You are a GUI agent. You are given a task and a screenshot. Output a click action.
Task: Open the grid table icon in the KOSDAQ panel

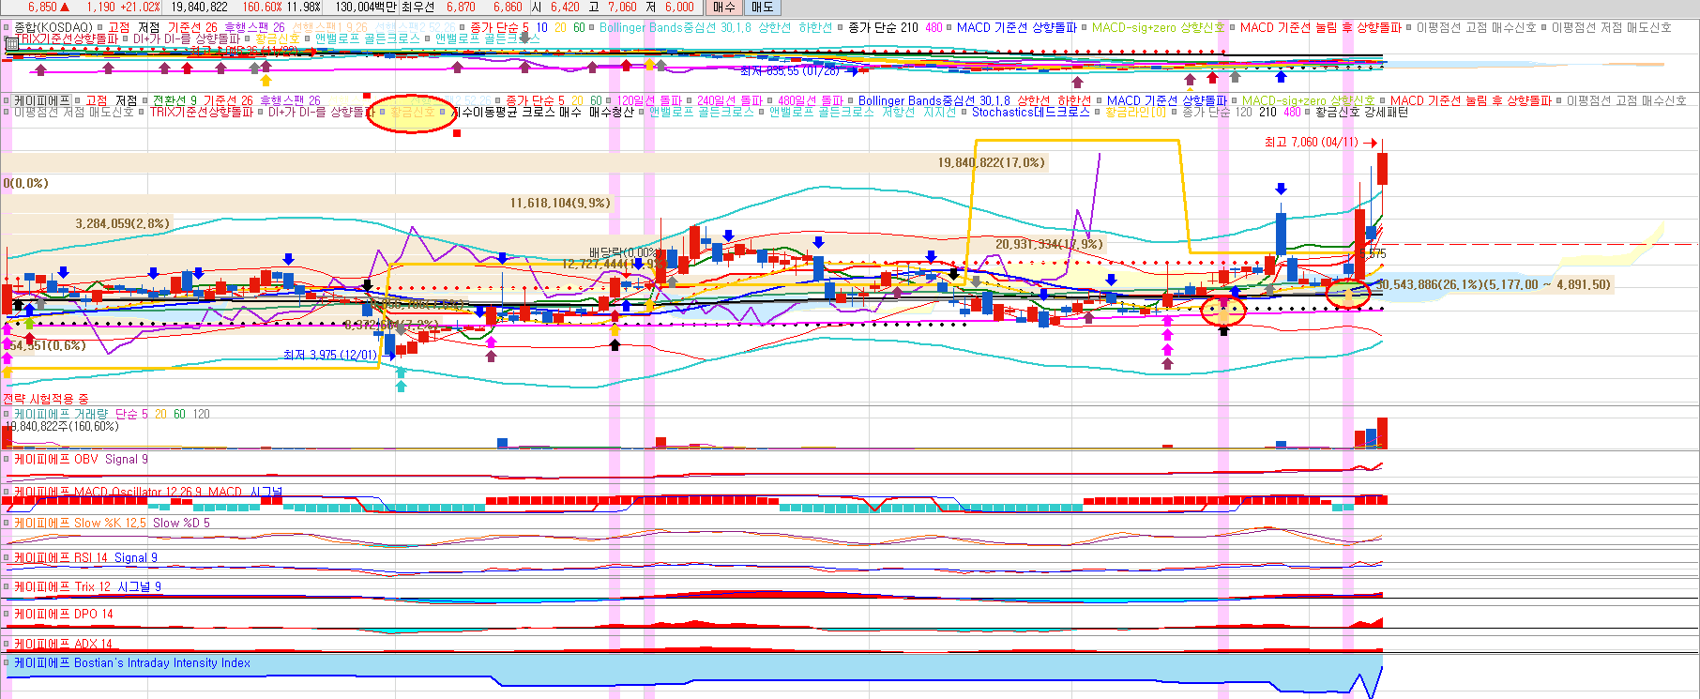[10, 42]
